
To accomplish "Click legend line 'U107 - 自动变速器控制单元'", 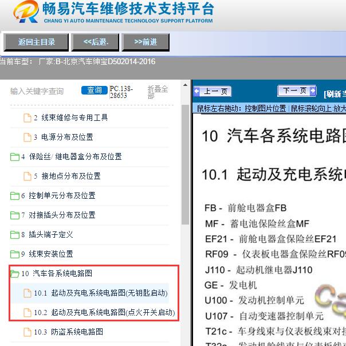I will tap(264, 316).
